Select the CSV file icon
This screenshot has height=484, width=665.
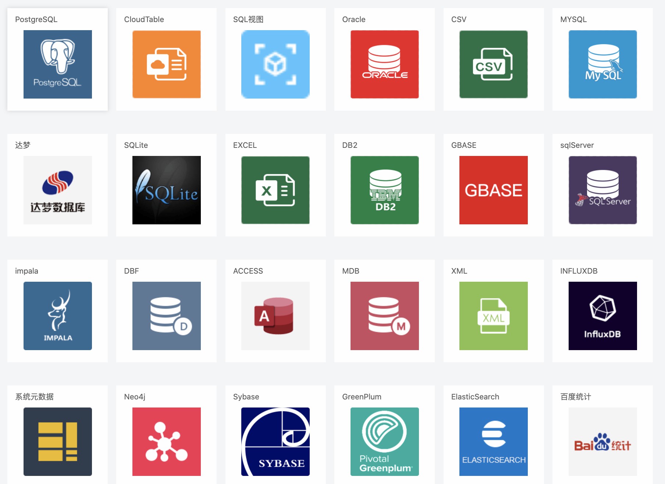(493, 64)
